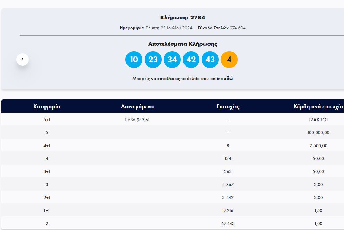Select the blue ball number 23
The image size is (344, 230).
153,60
